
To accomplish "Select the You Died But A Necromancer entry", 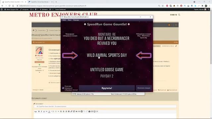I will pos(107,41).
